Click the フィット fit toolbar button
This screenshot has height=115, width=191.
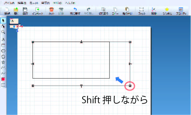pos(142,11)
